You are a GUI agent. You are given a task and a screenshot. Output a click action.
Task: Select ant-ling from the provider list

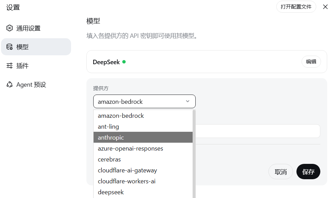tap(143, 126)
